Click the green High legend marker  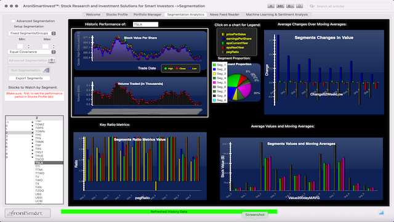click(x=166, y=68)
